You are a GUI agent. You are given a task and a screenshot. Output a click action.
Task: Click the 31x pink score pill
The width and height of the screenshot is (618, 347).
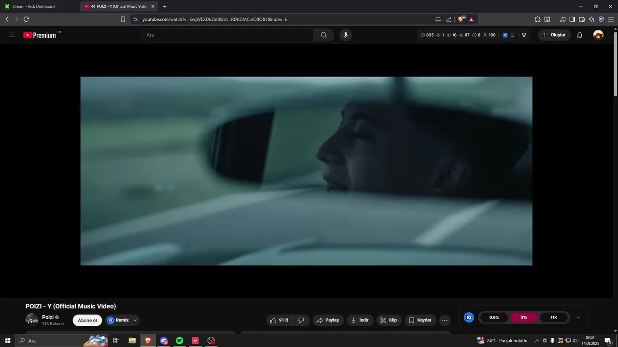524,318
